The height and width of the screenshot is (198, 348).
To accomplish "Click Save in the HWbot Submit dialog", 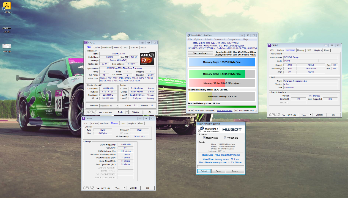I will pos(218,171).
